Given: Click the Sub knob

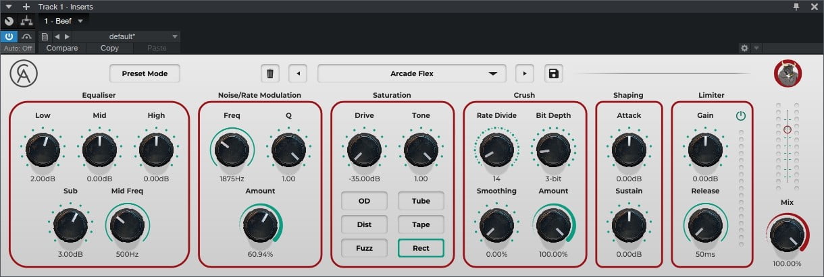Looking at the screenshot, I should [71, 224].
